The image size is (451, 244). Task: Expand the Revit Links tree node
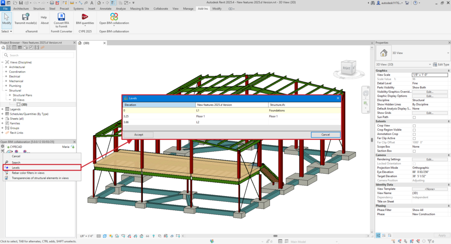pyautogui.click(x=3, y=132)
